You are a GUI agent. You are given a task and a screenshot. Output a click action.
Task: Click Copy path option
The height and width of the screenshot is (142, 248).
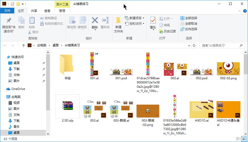click(49, 18)
